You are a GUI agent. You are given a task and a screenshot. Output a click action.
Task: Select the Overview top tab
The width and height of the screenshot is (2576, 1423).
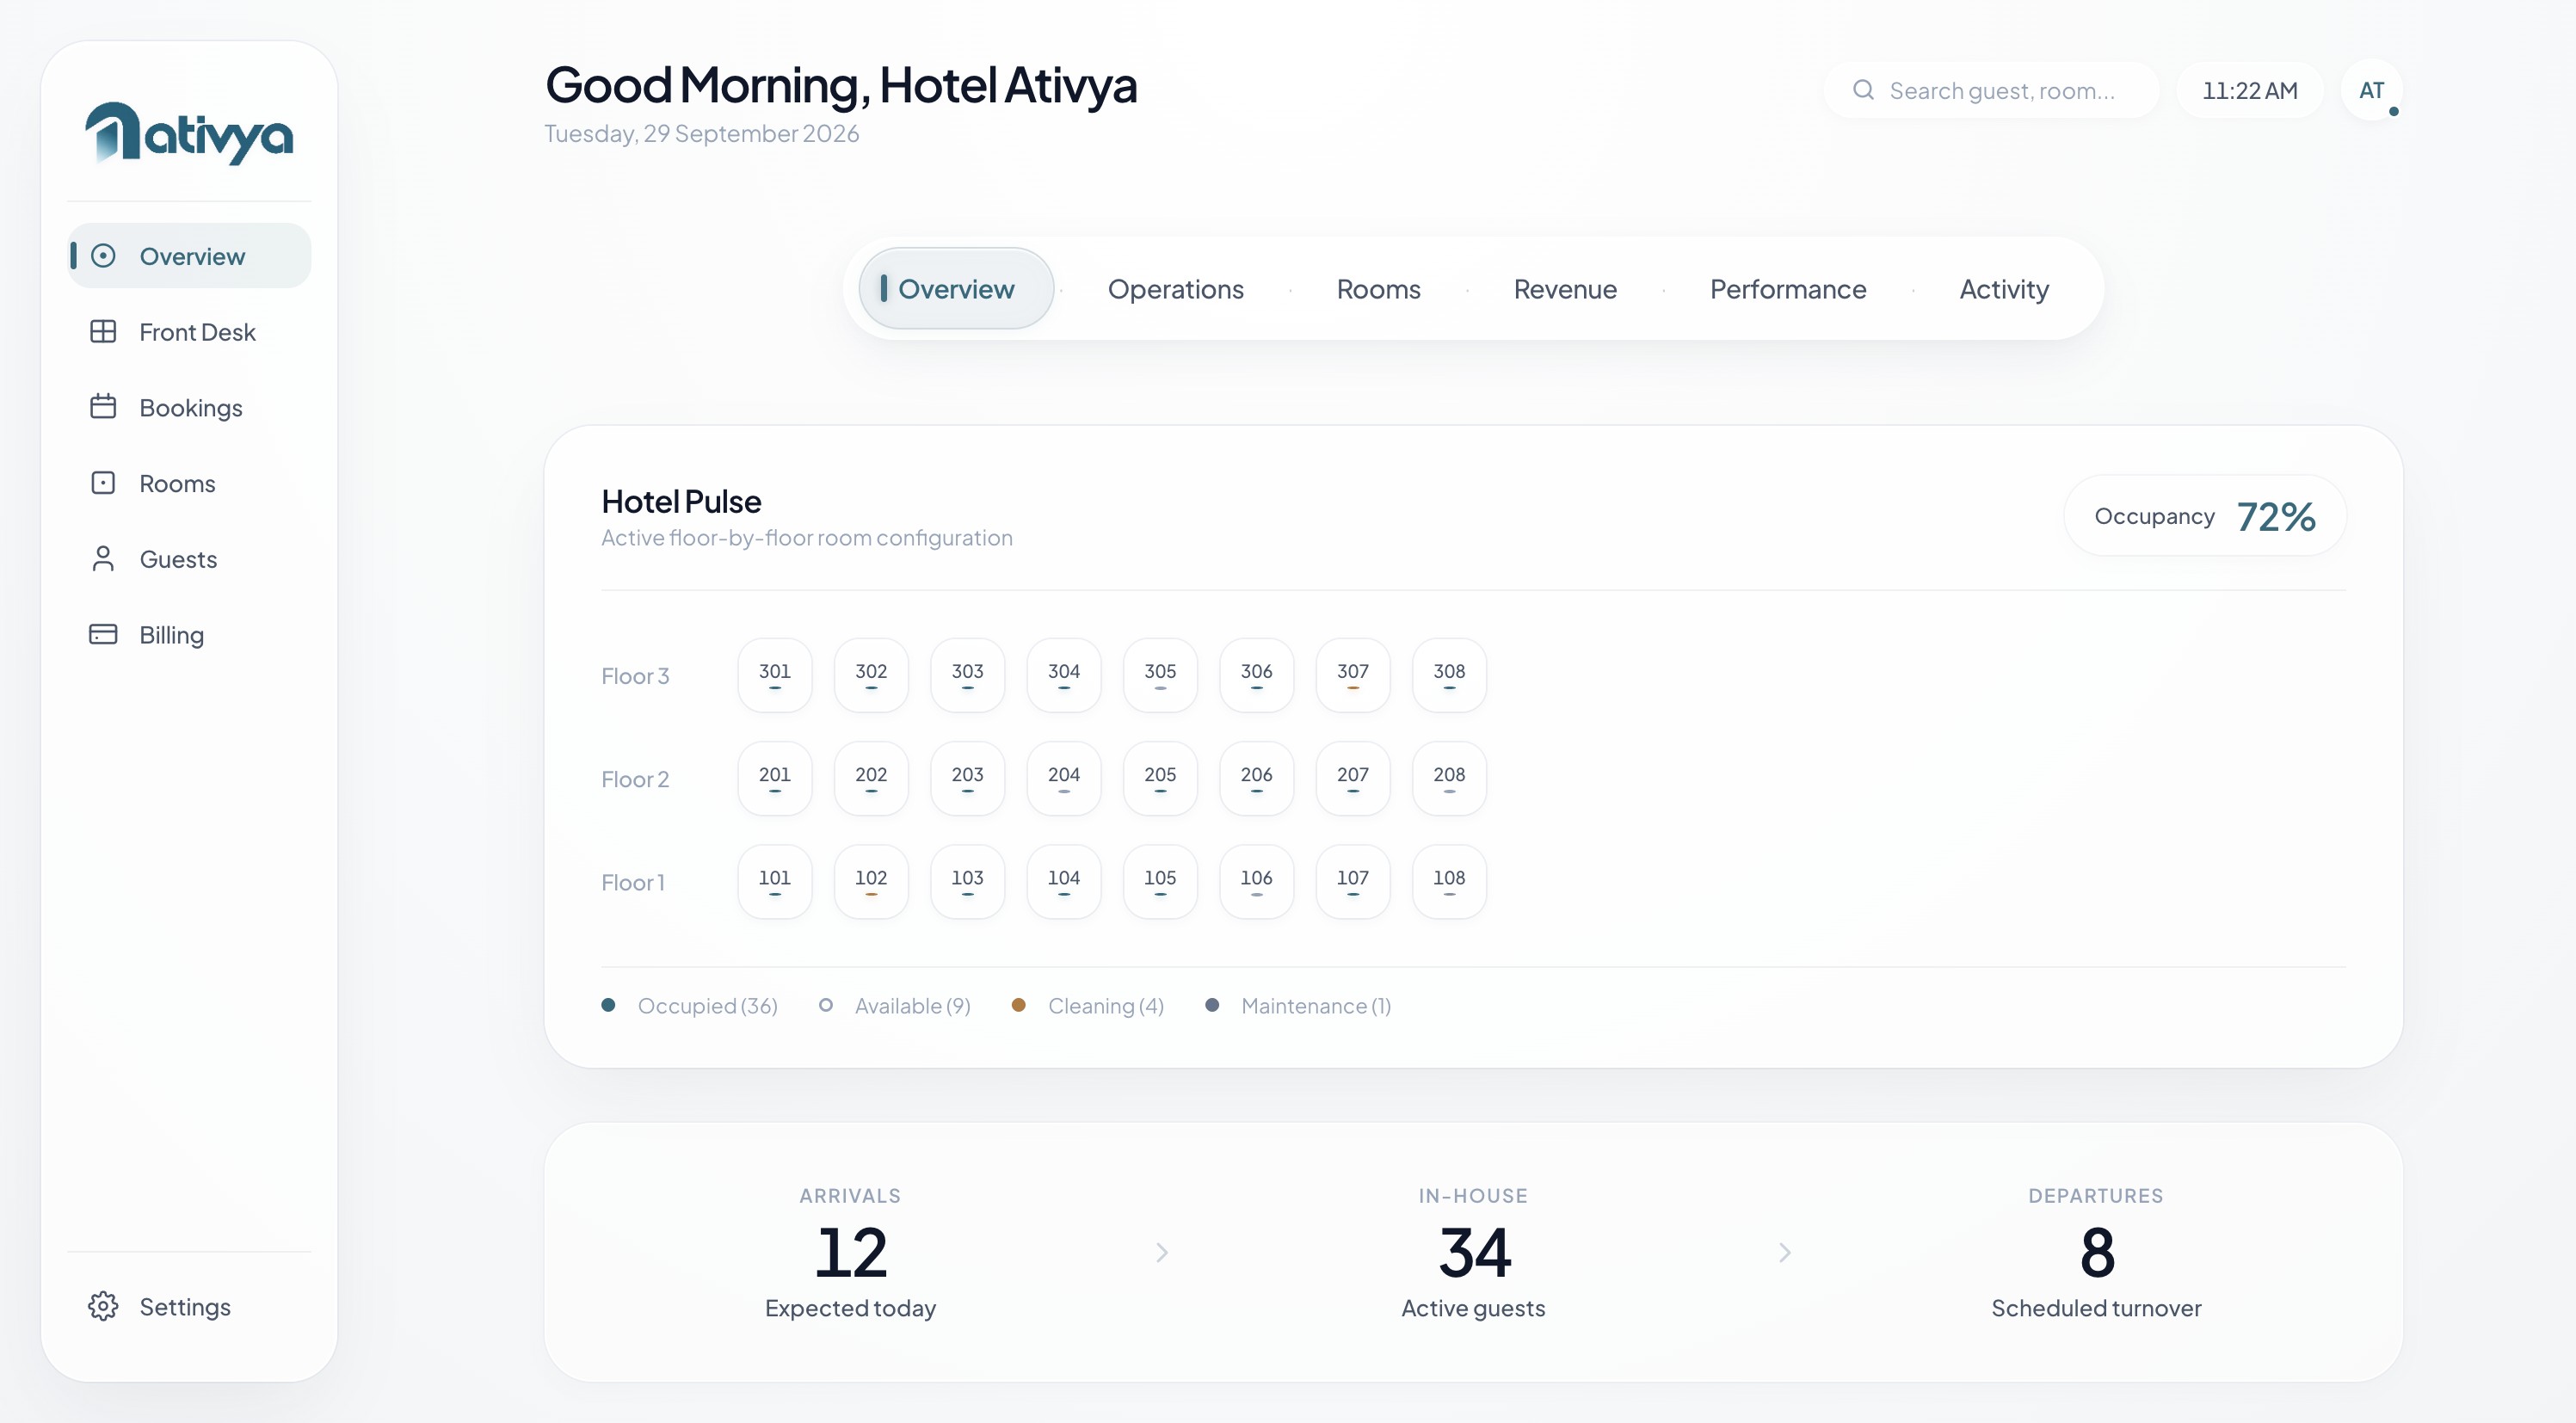click(956, 289)
